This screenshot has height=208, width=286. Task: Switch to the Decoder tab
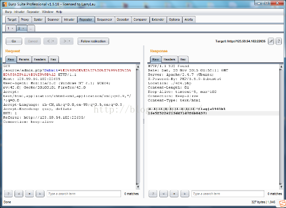[123, 20]
